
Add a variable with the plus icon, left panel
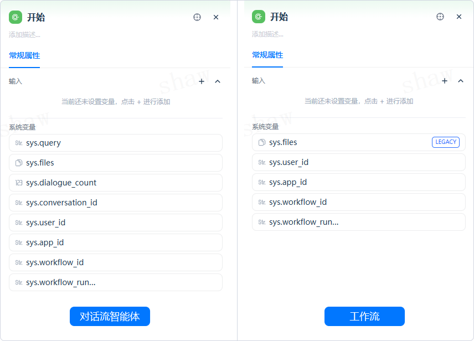pyautogui.click(x=202, y=81)
